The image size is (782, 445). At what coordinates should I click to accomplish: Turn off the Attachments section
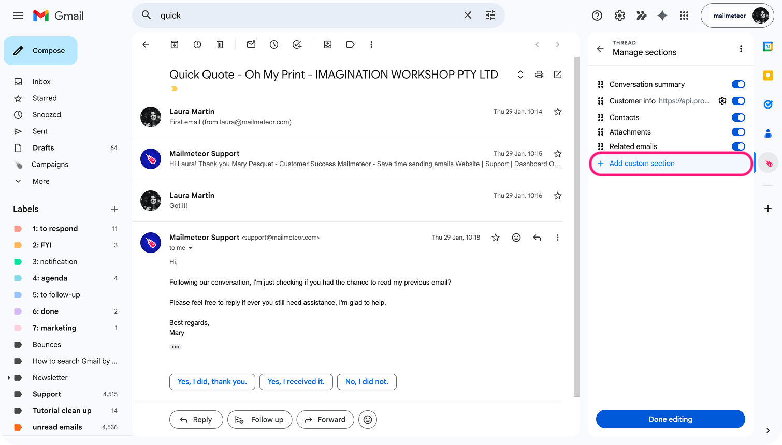point(738,132)
